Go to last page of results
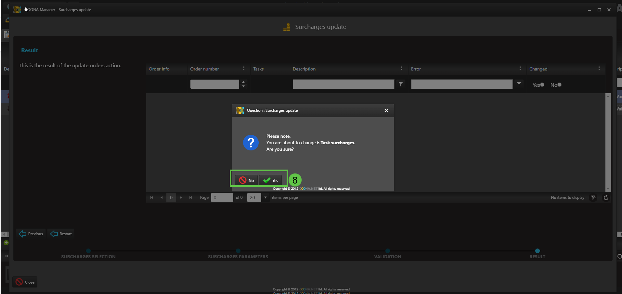This screenshot has height=294, width=622. click(190, 198)
